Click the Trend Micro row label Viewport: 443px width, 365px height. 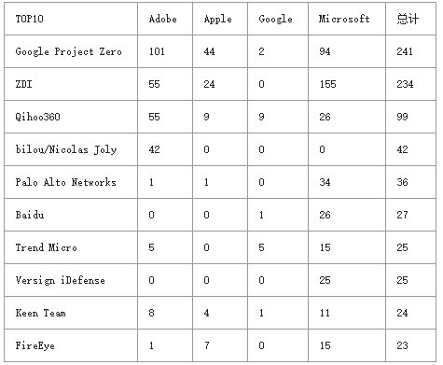[46, 247]
